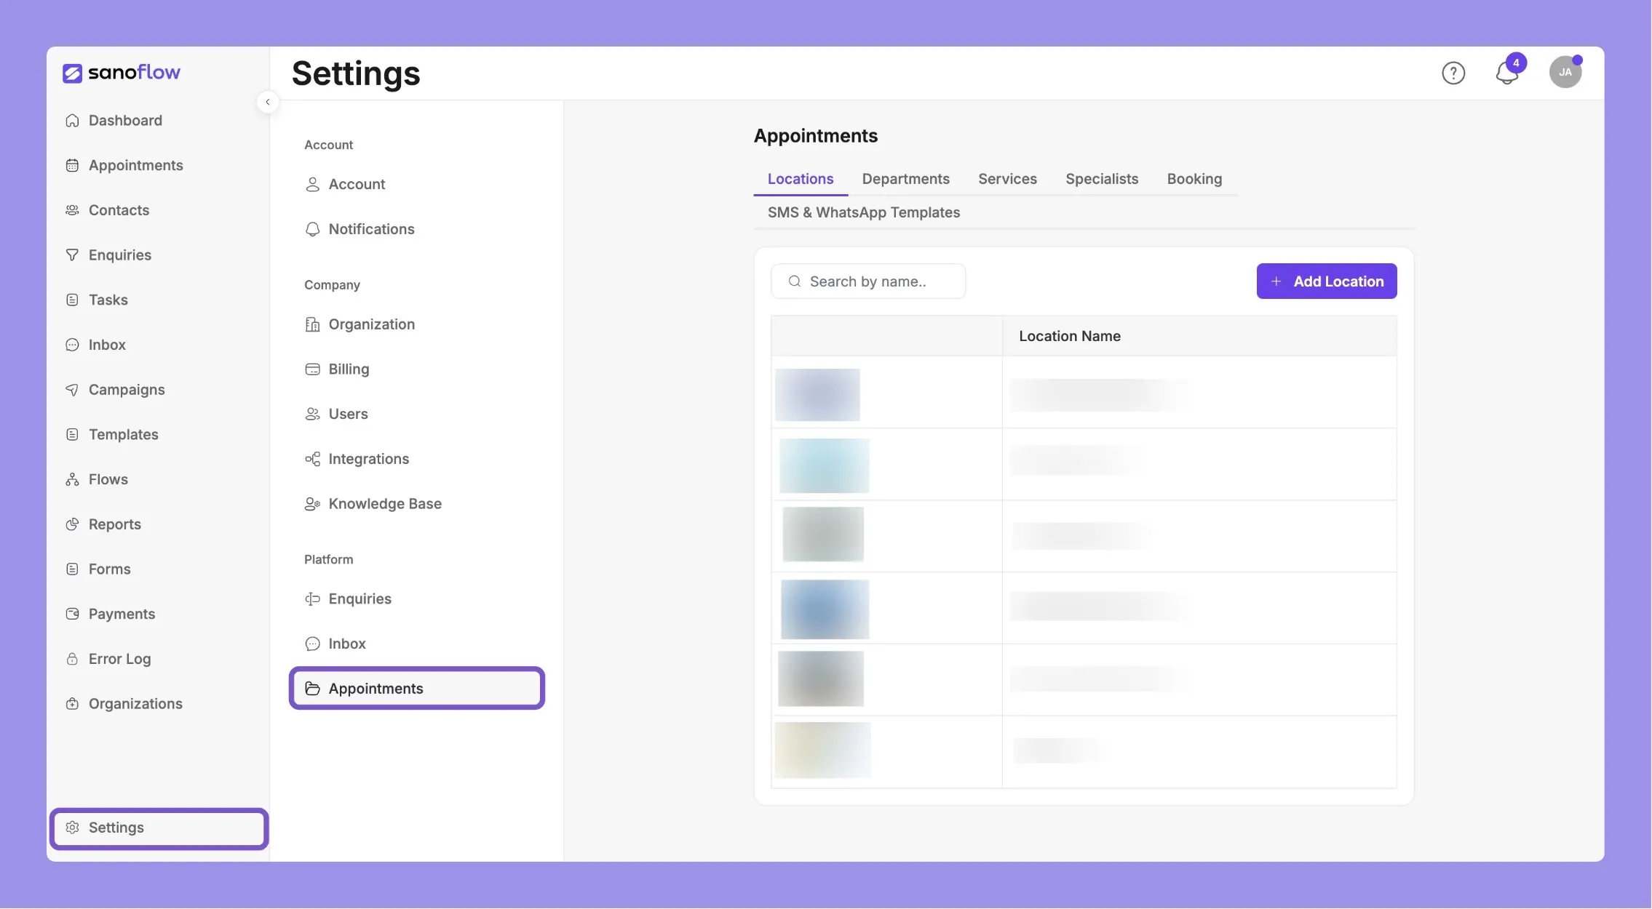The image size is (1652, 909).
Task: Click the Error Log lock icon
Action: click(x=72, y=659)
